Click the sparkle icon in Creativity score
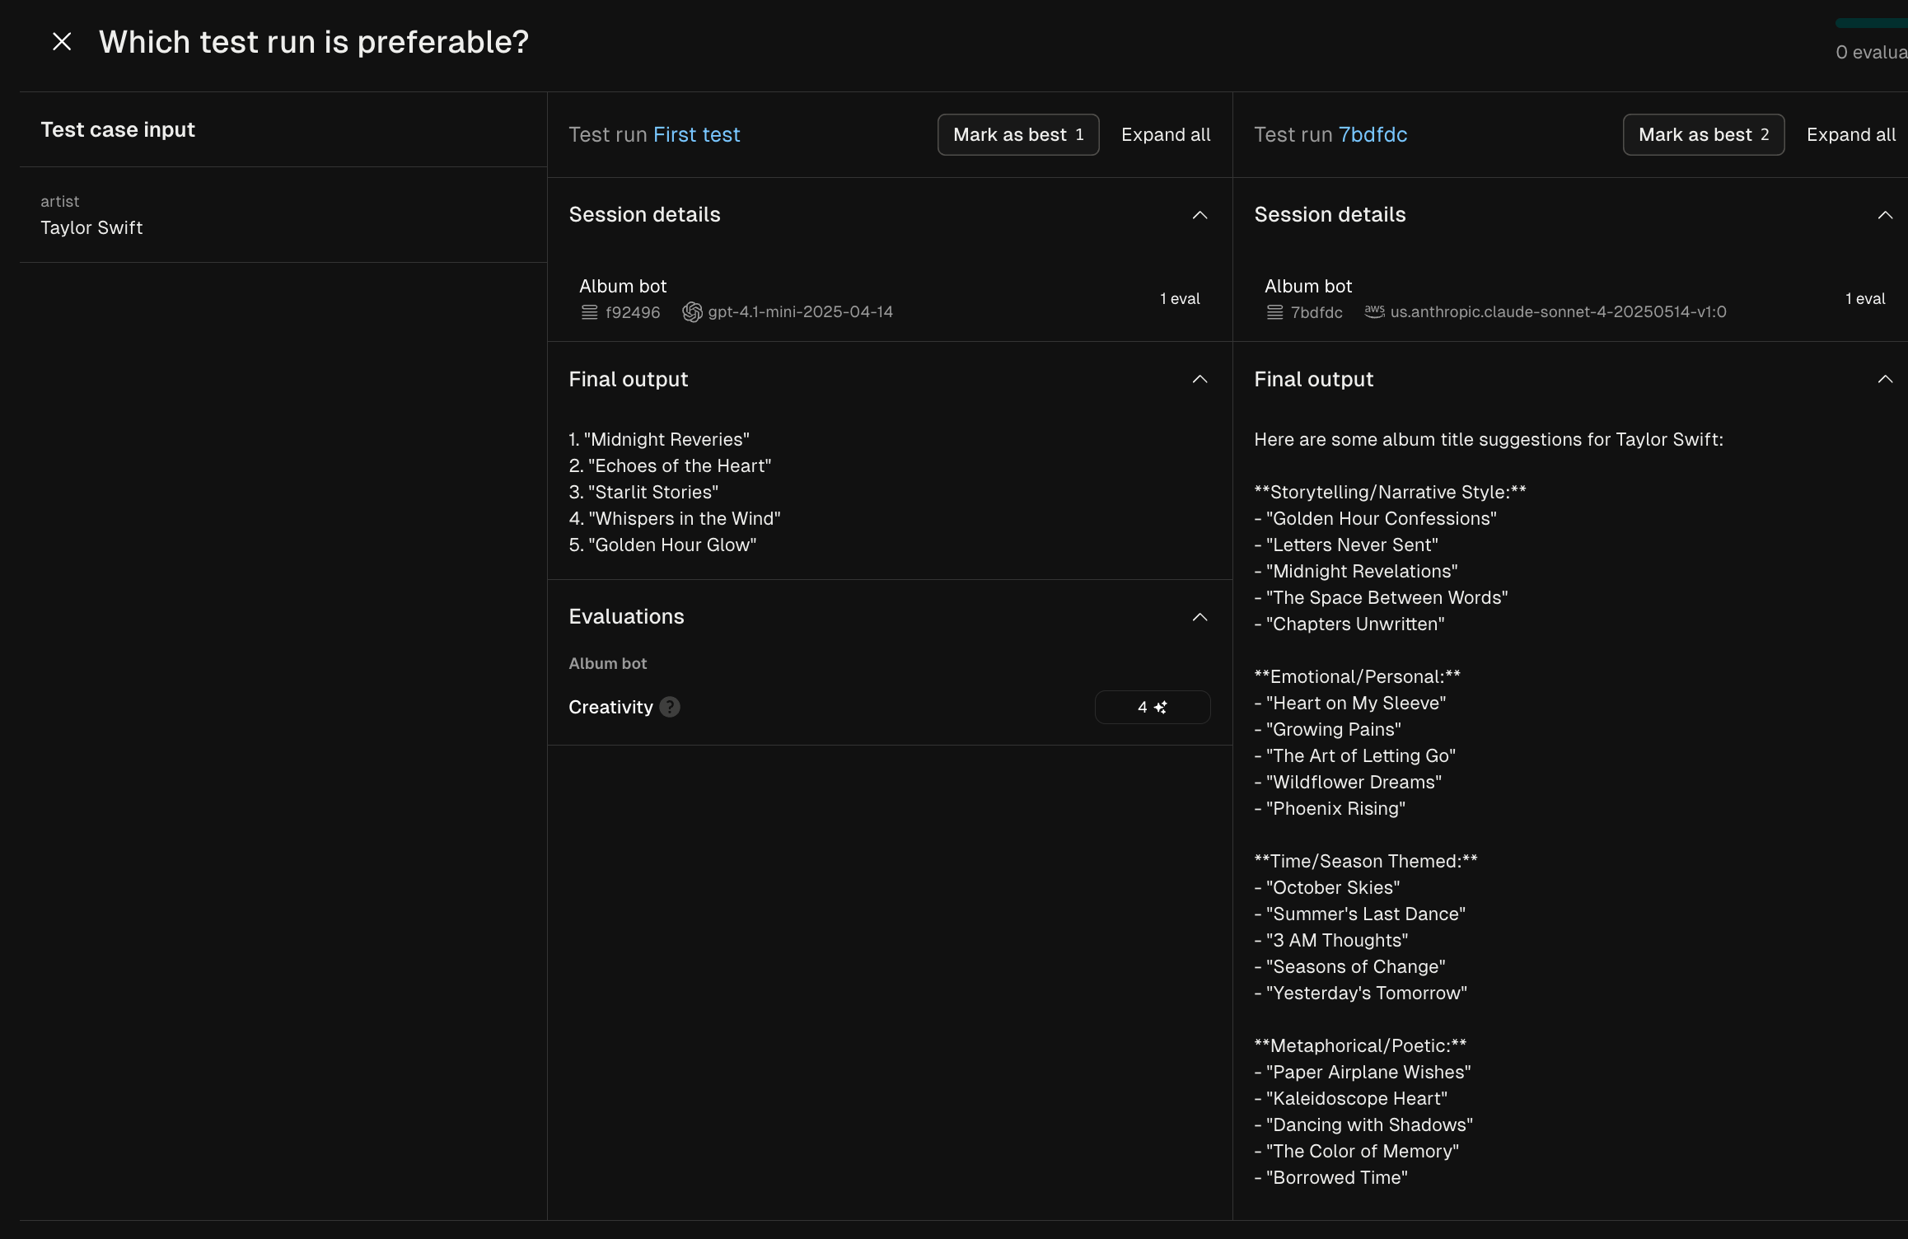 (x=1161, y=708)
